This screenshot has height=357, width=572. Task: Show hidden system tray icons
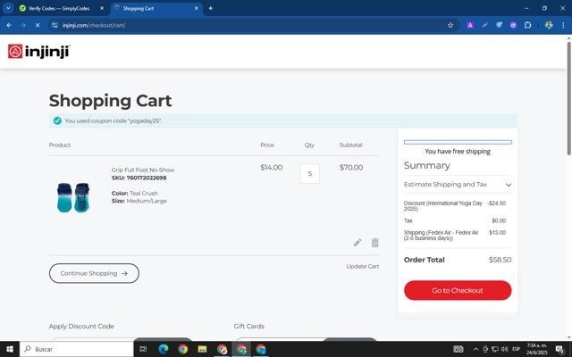[x=475, y=349]
